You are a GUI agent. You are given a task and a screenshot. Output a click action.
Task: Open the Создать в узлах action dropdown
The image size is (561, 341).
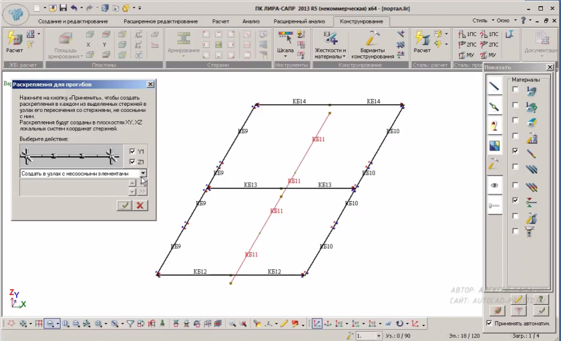pyautogui.click(x=143, y=174)
